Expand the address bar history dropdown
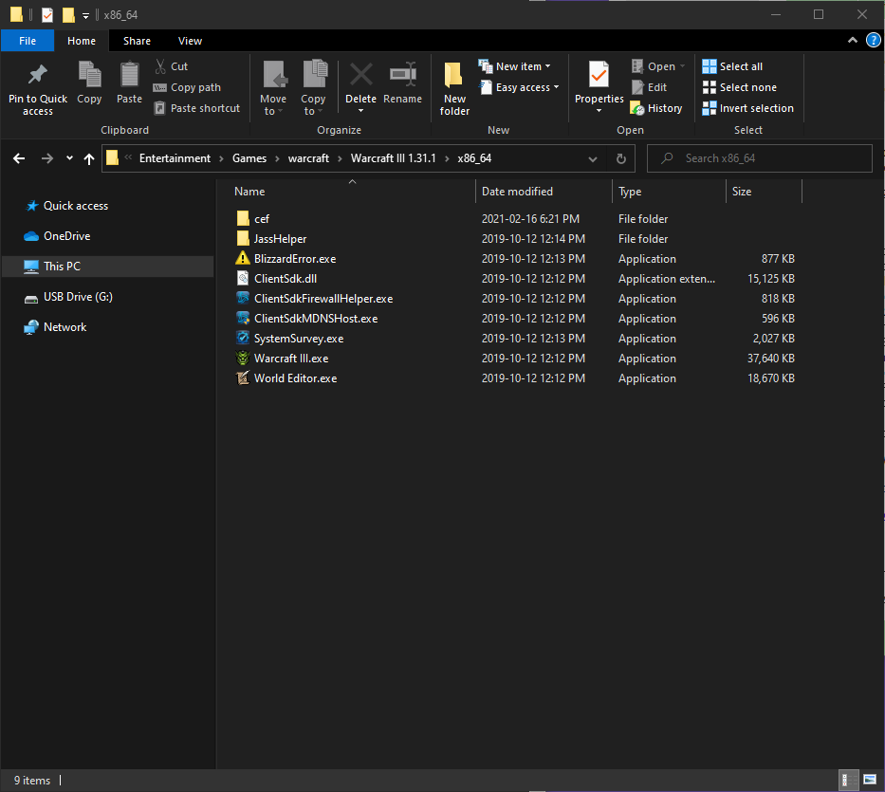Viewport: 885px width, 792px height. pyautogui.click(x=593, y=158)
